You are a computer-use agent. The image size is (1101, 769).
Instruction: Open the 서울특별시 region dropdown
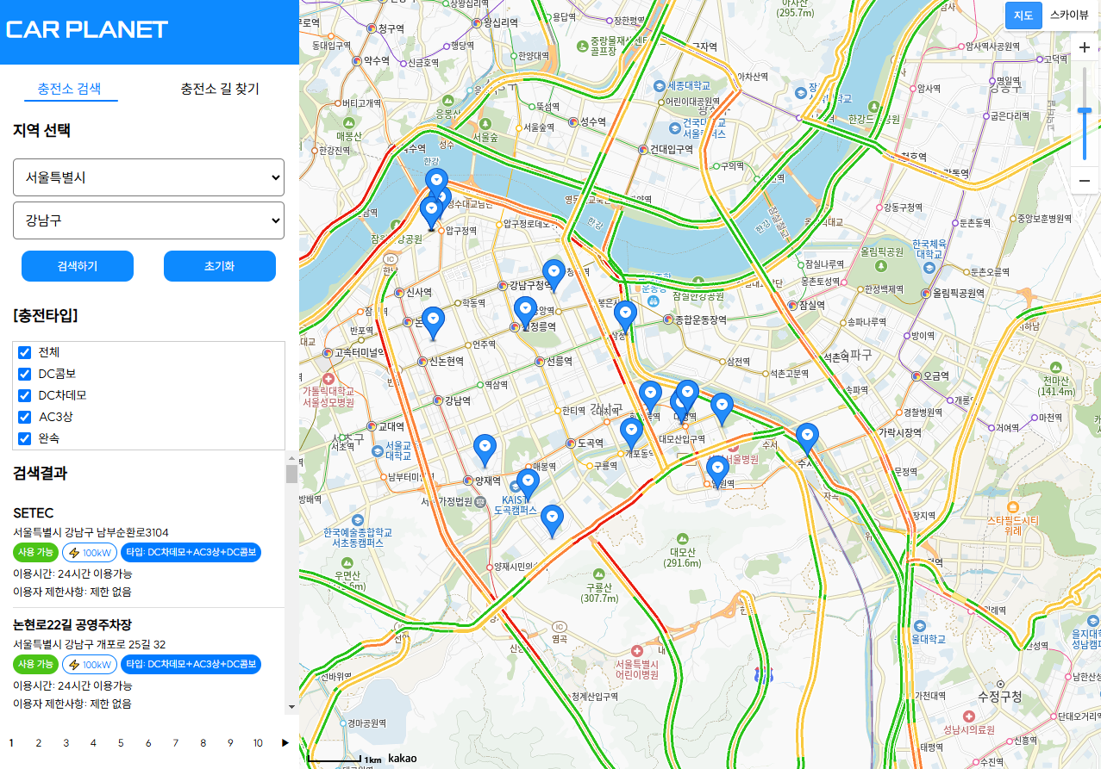148,177
